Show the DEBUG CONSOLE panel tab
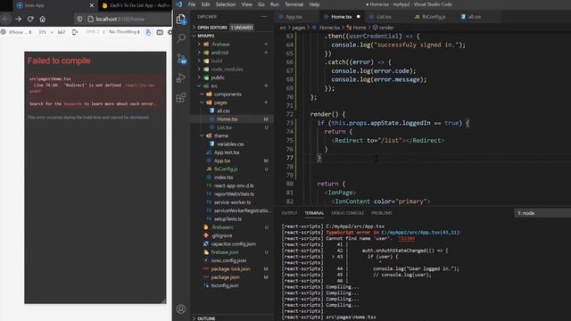 [x=347, y=213]
